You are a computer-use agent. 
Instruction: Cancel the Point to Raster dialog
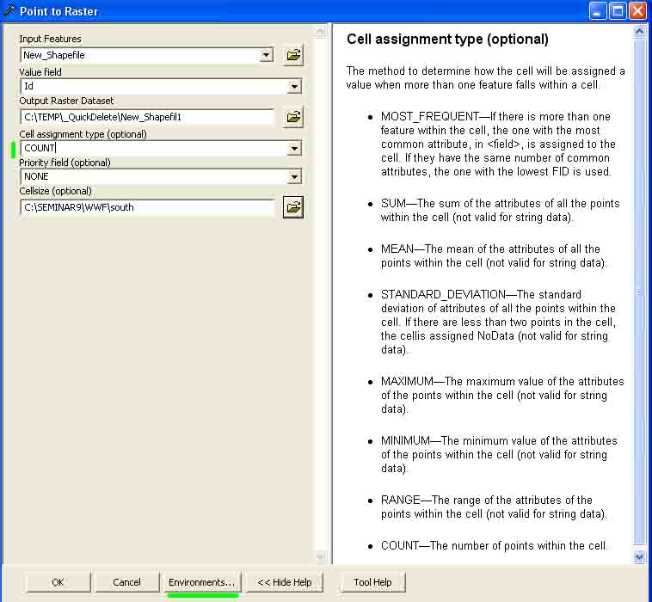[x=126, y=582]
